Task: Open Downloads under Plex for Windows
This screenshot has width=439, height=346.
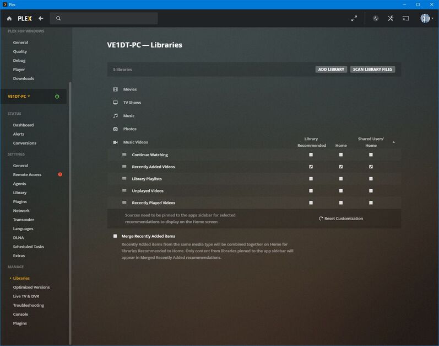Action: 24,78
